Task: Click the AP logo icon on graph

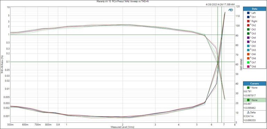Action: coord(230,10)
